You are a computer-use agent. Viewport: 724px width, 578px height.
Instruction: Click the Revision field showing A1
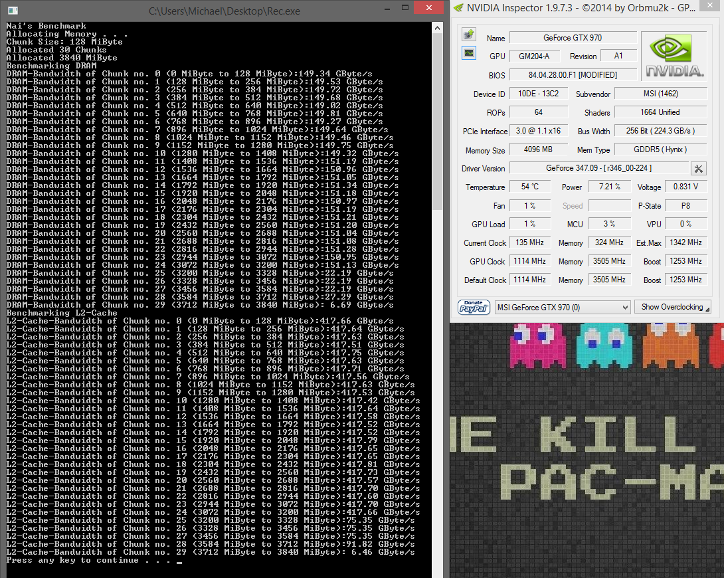point(618,56)
